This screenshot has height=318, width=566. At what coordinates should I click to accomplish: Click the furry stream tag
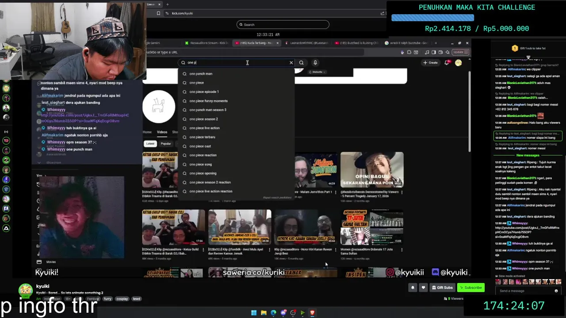pyautogui.click(x=107, y=299)
